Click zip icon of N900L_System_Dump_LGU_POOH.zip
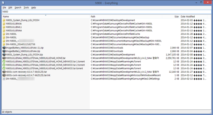The height and width of the screenshot is (115, 213). point(4,55)
